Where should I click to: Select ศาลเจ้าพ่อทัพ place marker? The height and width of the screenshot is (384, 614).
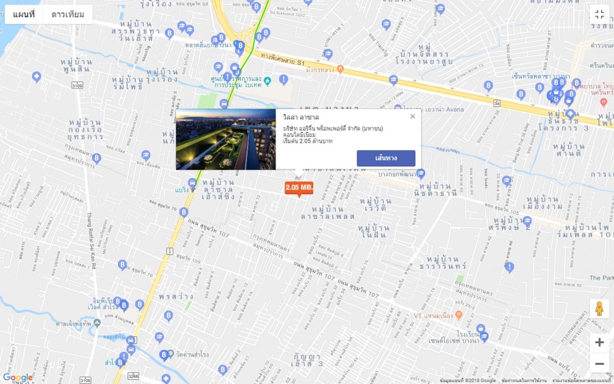tap(97, 323)
